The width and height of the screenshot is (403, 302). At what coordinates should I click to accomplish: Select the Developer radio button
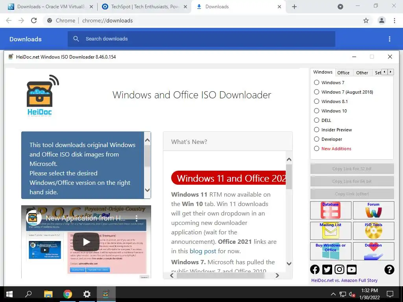317,139
